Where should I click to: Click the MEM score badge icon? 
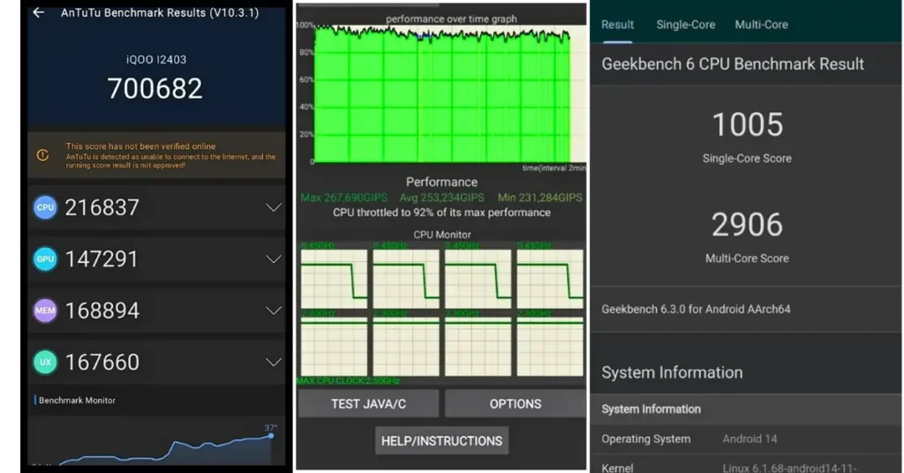[x=45, y=311]
